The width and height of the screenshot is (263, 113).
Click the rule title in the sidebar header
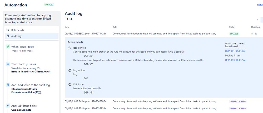click(x=28, y=19)
